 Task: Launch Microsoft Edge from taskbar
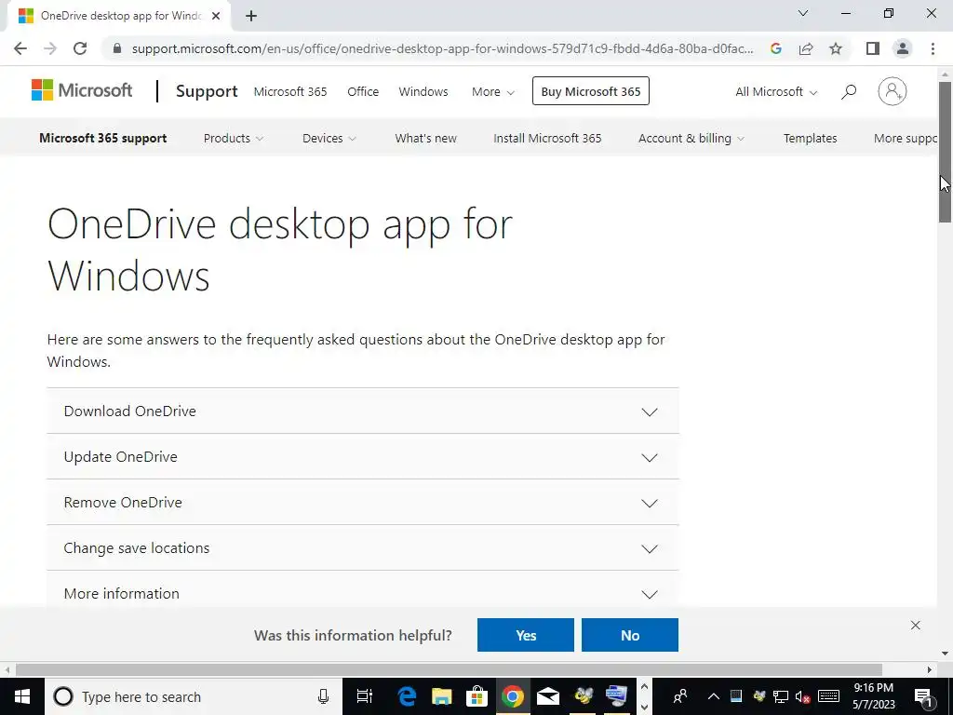407,696
